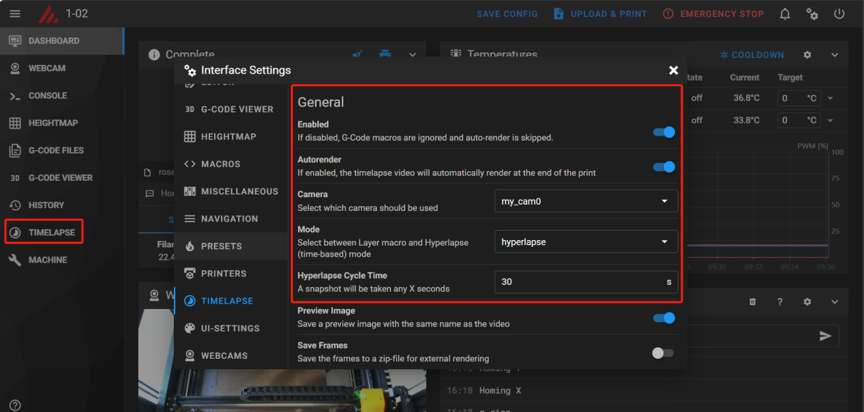The height and width of the screenshot is (412, 864).
Task: Click the Emergency Stop warning icon
Action: (x=668, y=14)
